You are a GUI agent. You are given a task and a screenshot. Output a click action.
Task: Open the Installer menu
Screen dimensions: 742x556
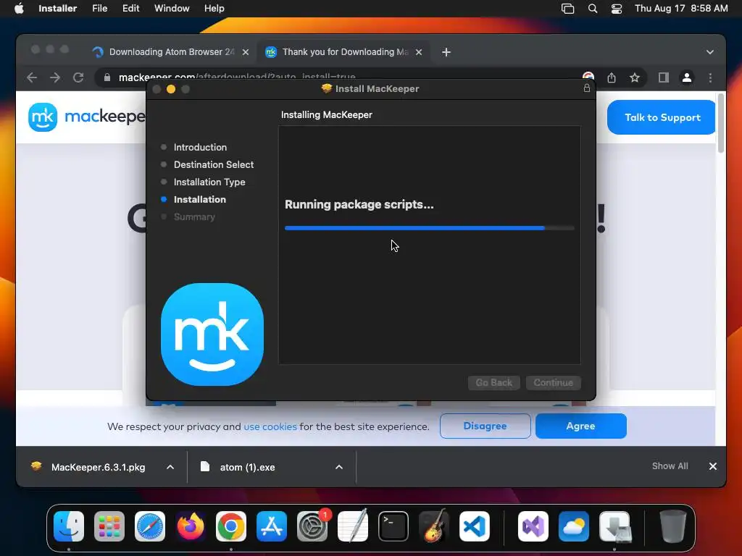[58, 8]
